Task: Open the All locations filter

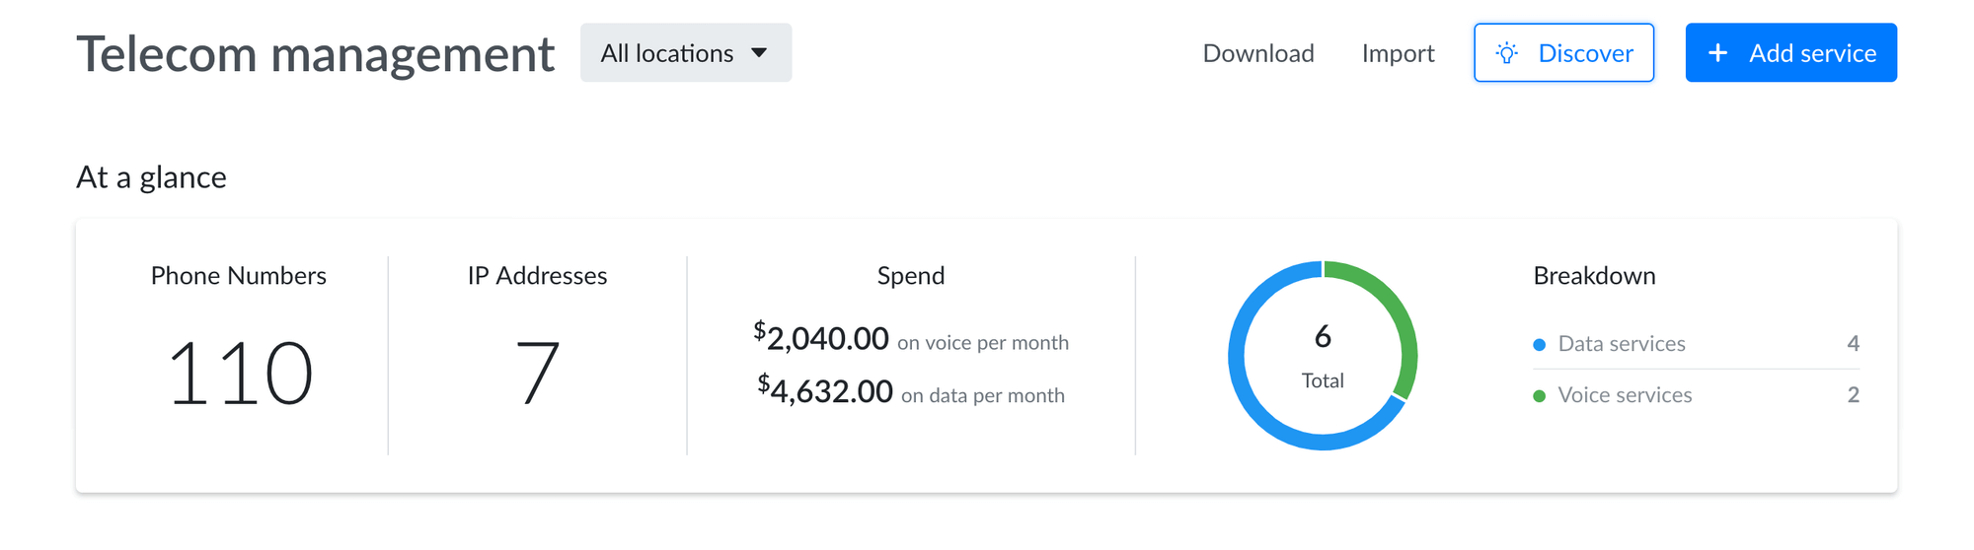Action: [x=668, y=53]
